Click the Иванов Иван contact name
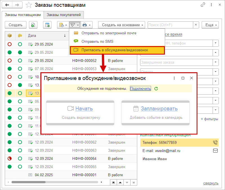The height and width of the screenshot is (190, 225). (x=155, y=159)
